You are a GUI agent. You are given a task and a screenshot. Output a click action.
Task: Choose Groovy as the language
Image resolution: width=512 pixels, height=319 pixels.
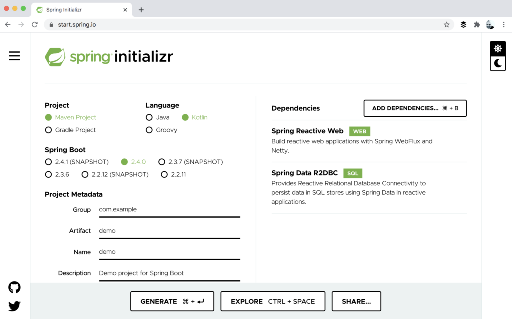(x=161, y=130)
